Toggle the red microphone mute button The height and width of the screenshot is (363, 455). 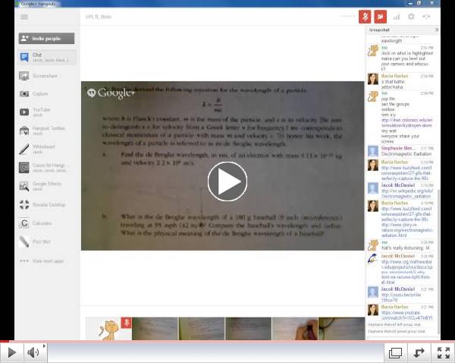[364, 16]
